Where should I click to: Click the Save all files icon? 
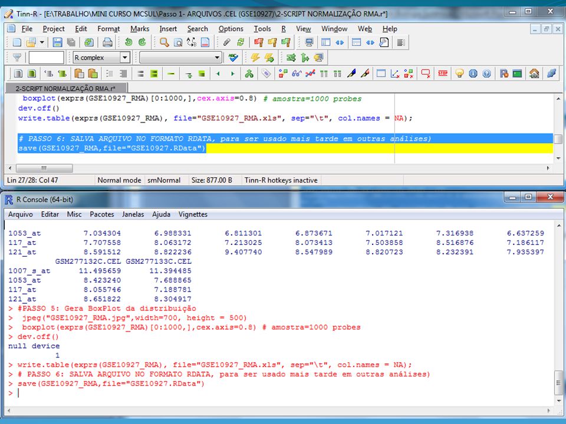(x=71, y=42)
